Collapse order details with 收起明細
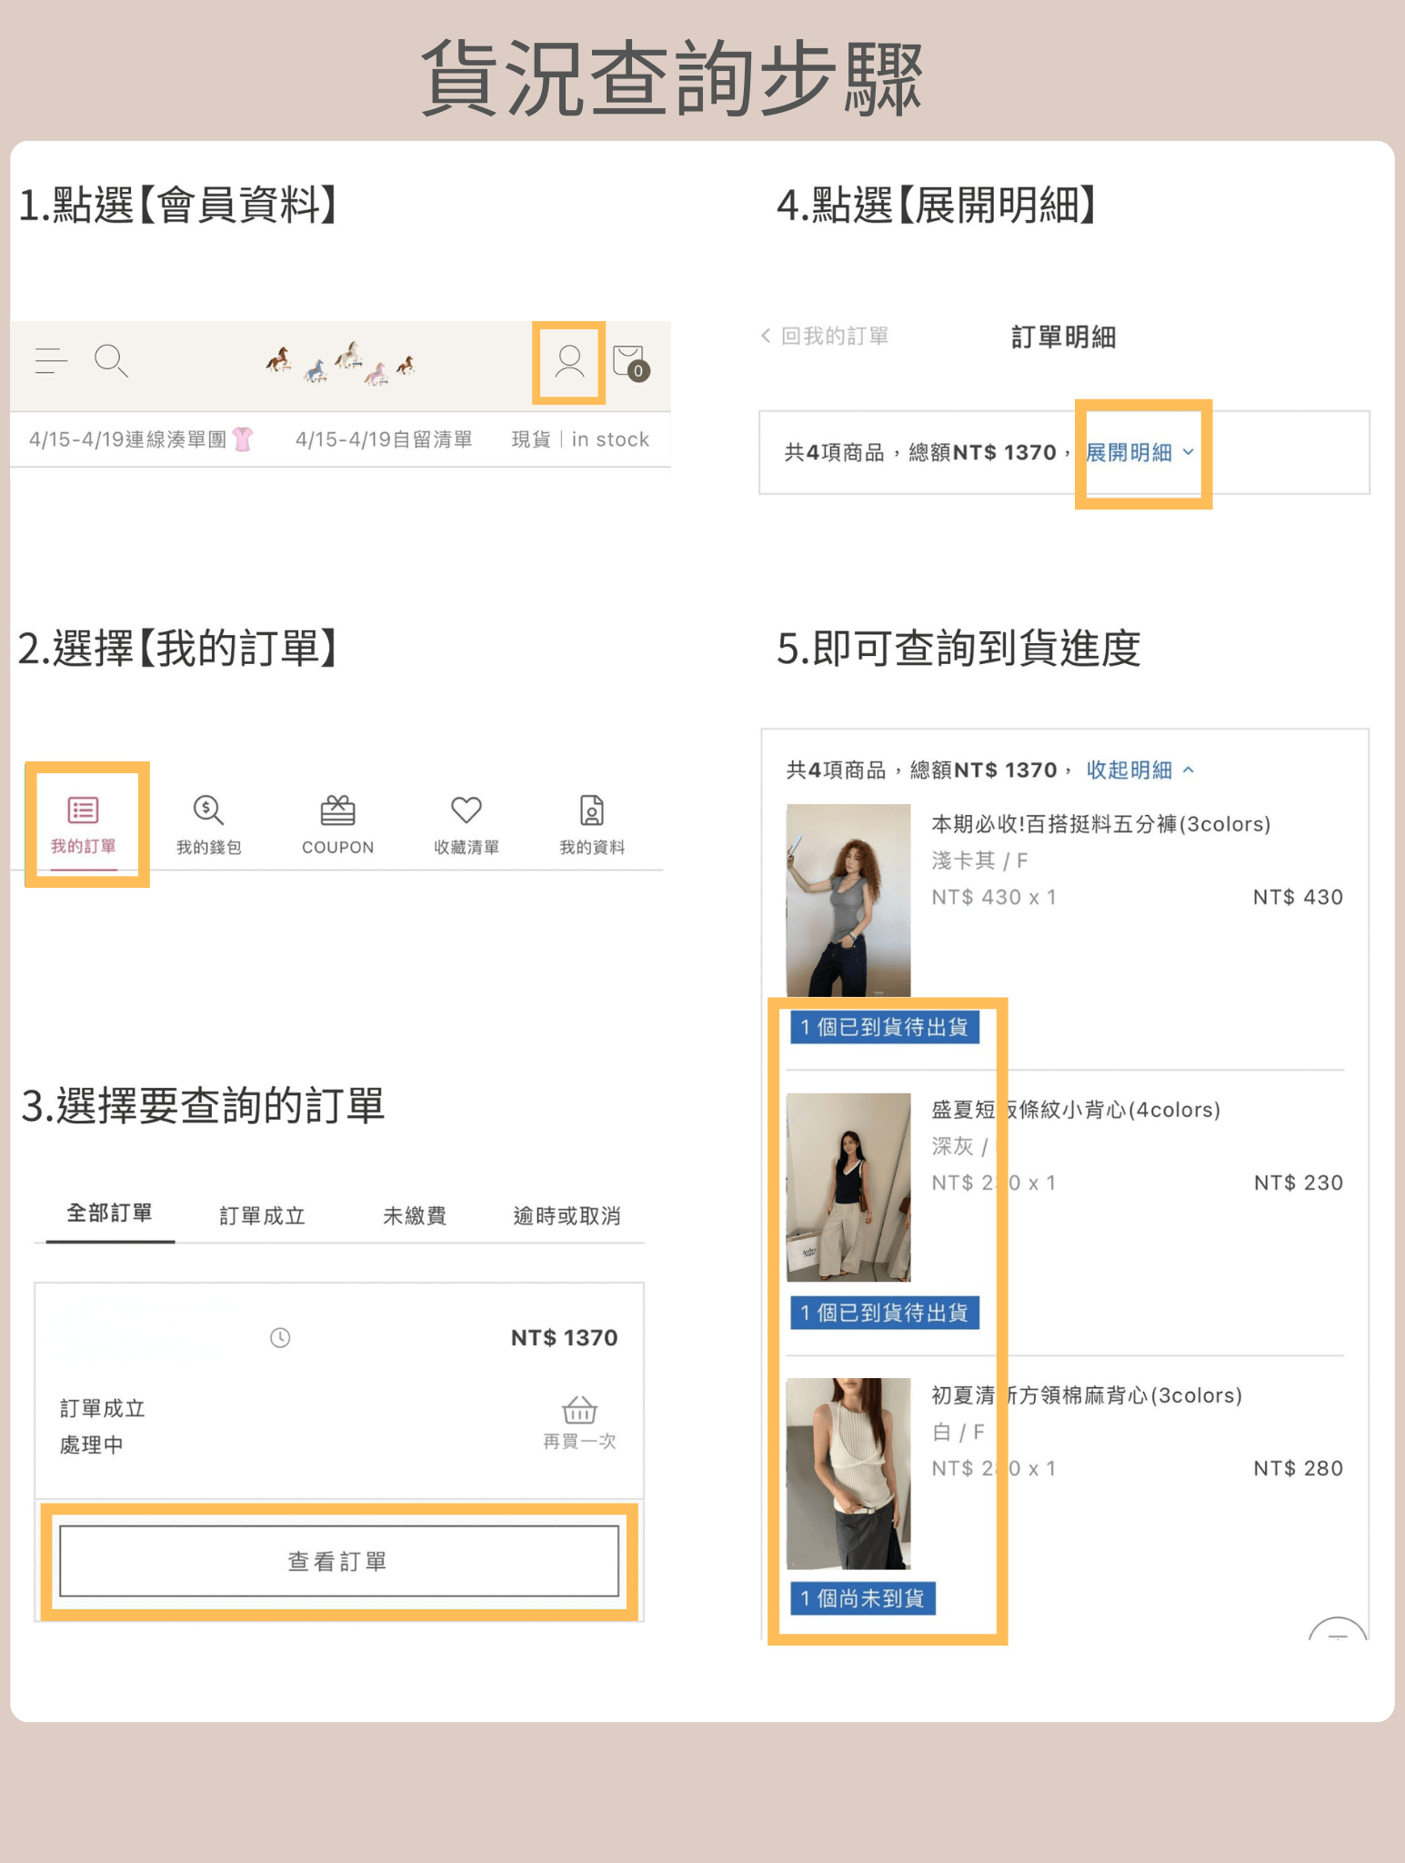 [x=1139, y=770]
